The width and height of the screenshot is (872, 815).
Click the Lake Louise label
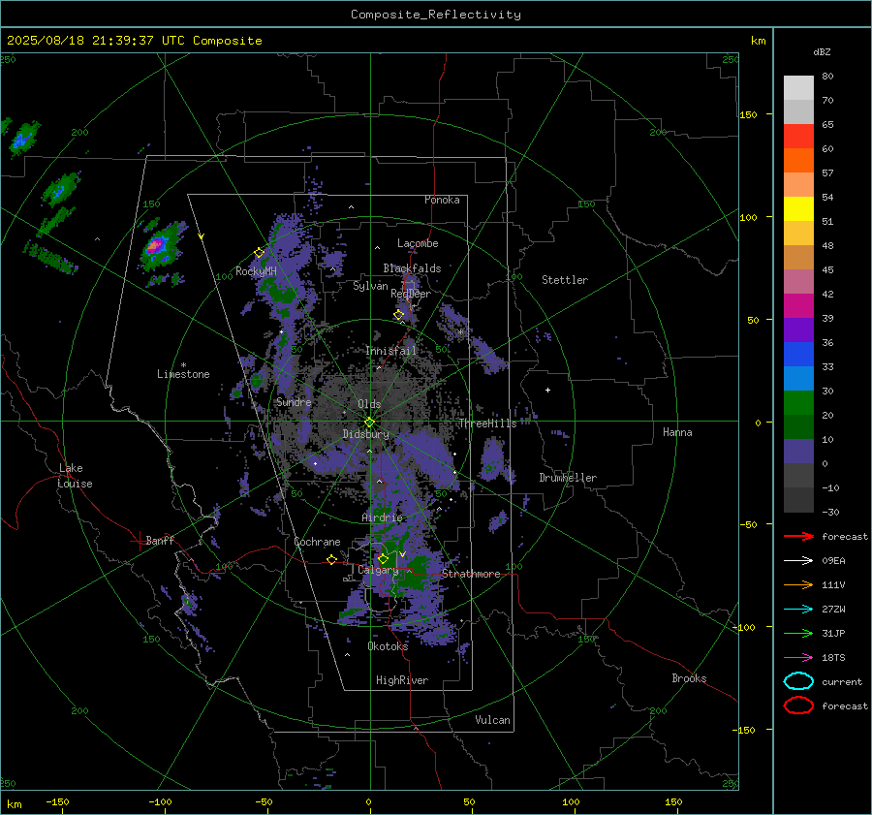pos(75,476)
